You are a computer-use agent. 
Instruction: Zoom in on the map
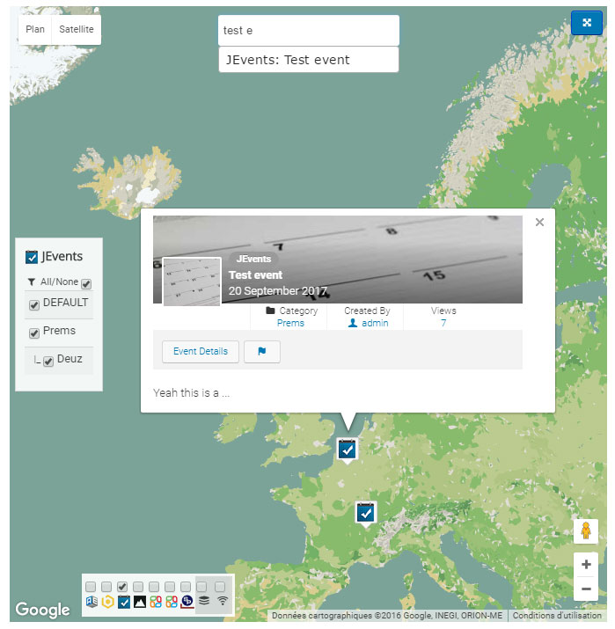tap(586, 565)
